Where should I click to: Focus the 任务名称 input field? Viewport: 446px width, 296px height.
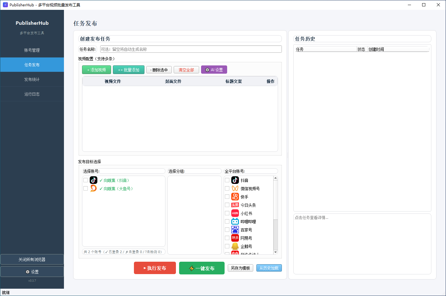191,49
